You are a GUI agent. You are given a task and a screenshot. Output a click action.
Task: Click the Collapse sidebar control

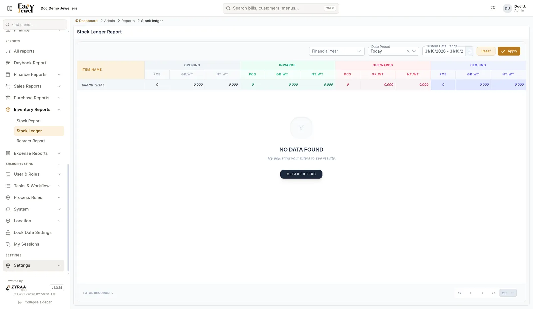coord(35,302)
